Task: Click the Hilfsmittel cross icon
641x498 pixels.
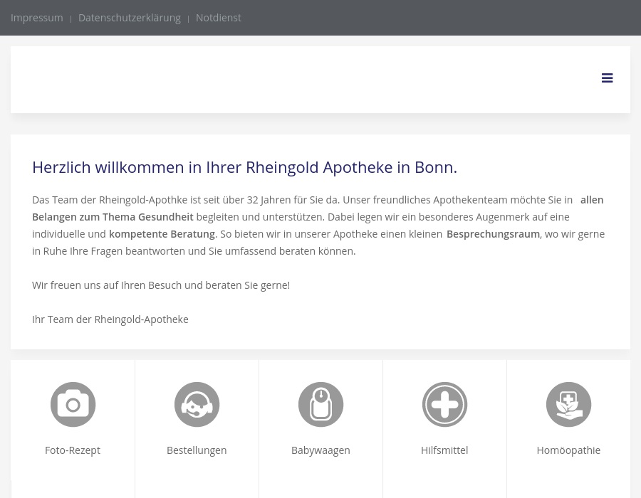Action: [444, 404]
